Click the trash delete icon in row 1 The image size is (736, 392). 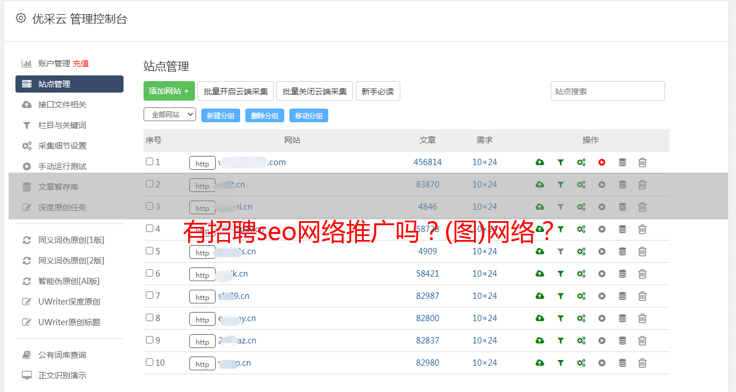click(642, 162)
